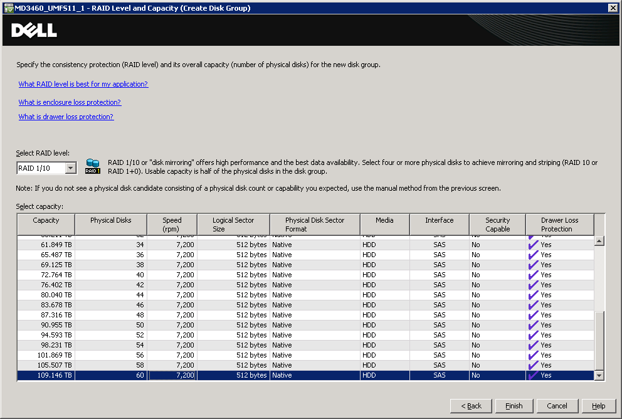
Task: Click the Media column header
Action: tap(385, 225)
